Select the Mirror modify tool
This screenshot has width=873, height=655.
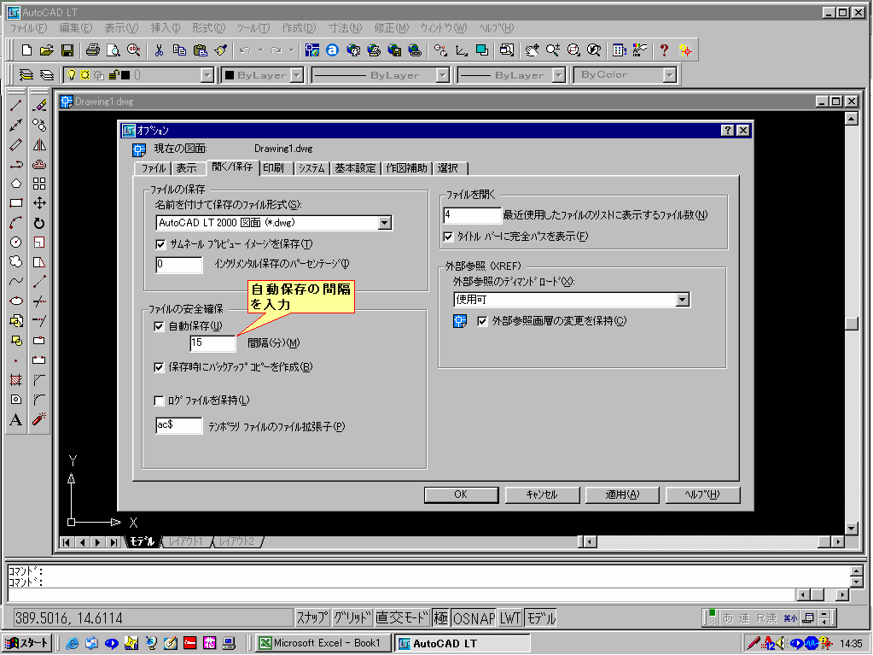39,145
